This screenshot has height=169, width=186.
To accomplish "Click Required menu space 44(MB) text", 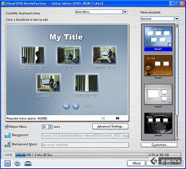I will pyautogui.click(x=26, y=118).
